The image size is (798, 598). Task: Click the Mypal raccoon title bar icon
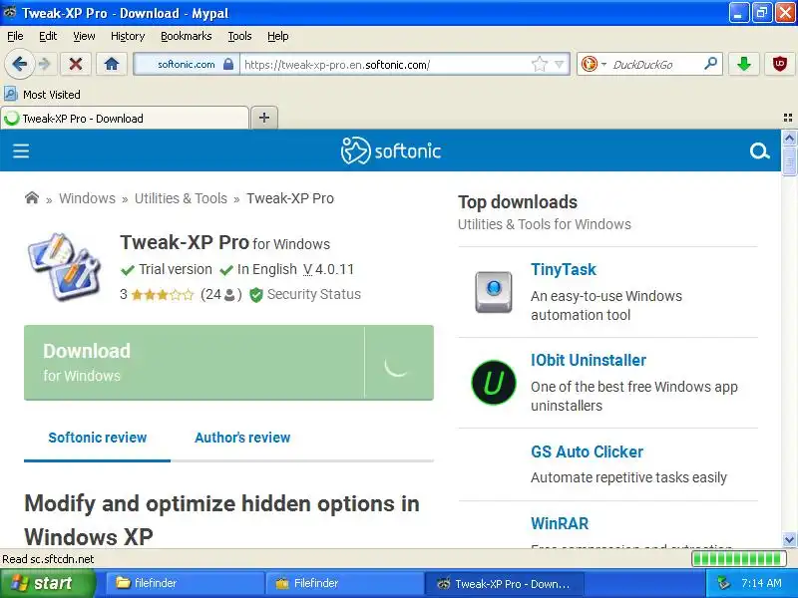click(10, 12)
